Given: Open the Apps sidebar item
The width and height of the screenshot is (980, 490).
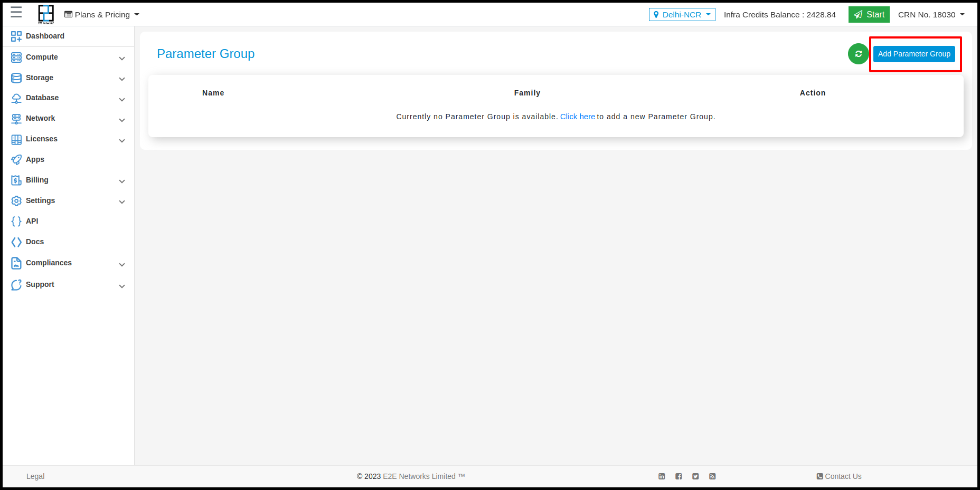Looking at the screenshot, I should (x=35, y=159).
